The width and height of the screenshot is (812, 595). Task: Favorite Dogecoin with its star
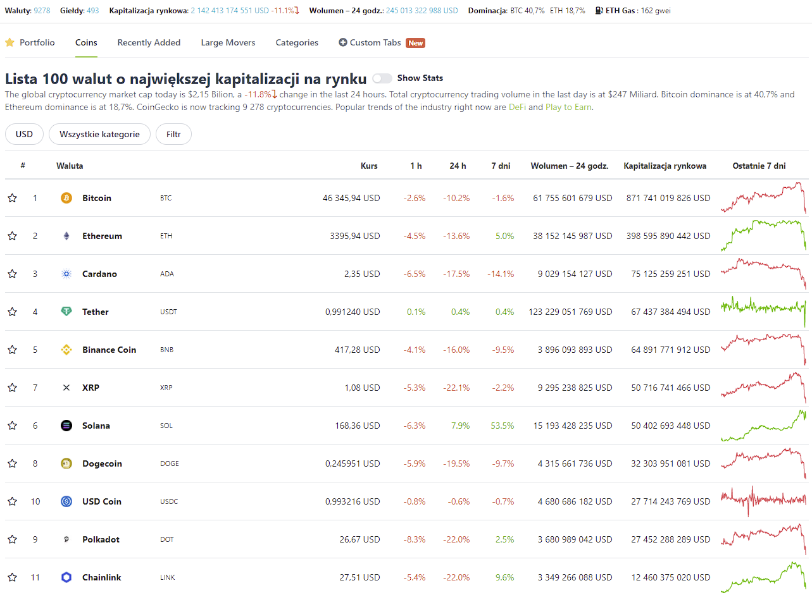[12, 463]
